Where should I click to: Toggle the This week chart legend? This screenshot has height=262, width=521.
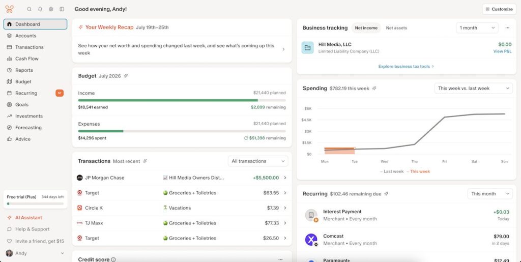tap(418, 171)
